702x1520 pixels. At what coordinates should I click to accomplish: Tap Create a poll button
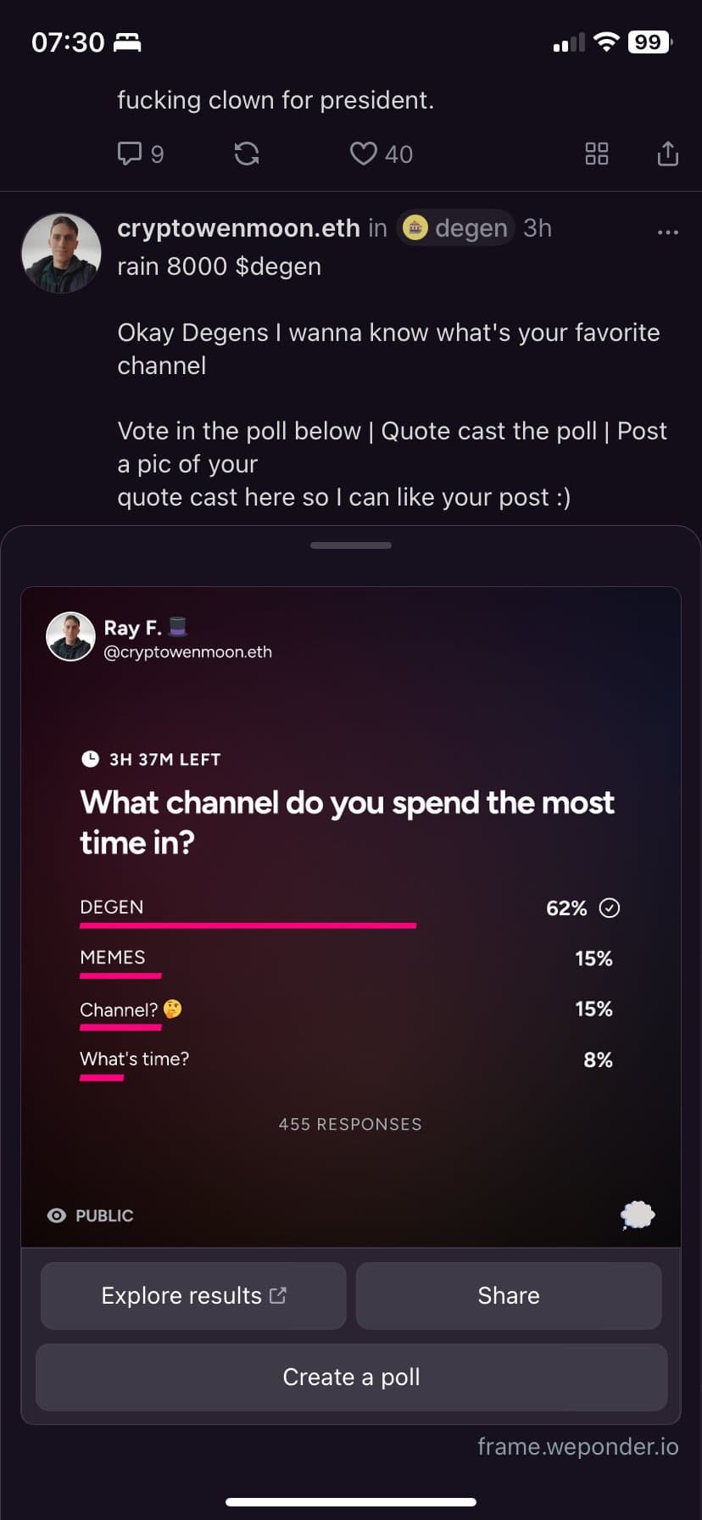click(x=351, y=1377)
